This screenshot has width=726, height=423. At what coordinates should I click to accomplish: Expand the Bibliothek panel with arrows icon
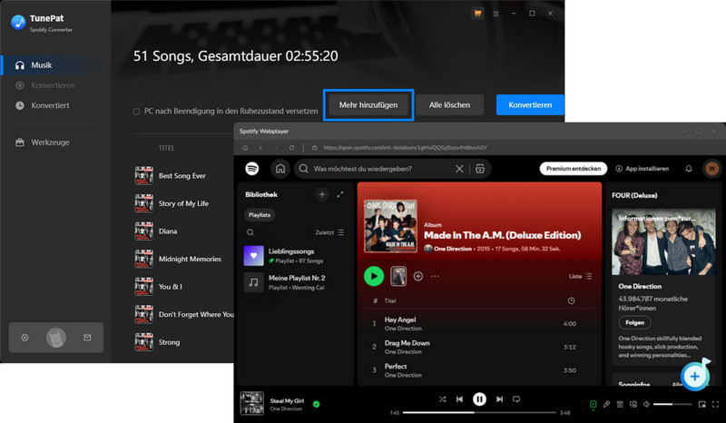tap(340, 194)
